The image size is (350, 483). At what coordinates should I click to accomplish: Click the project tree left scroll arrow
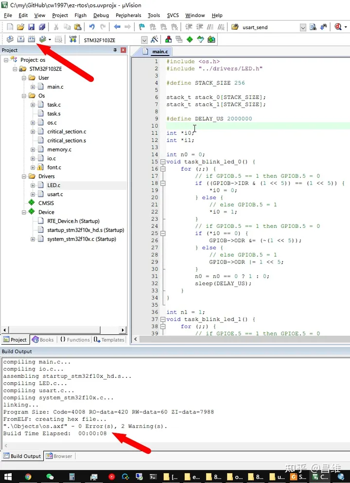pyautogui.click(x=4, y=330)
